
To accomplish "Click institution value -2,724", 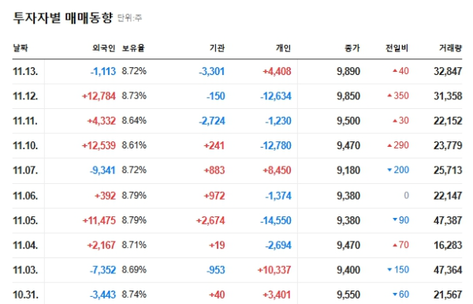I will point(212,121).
